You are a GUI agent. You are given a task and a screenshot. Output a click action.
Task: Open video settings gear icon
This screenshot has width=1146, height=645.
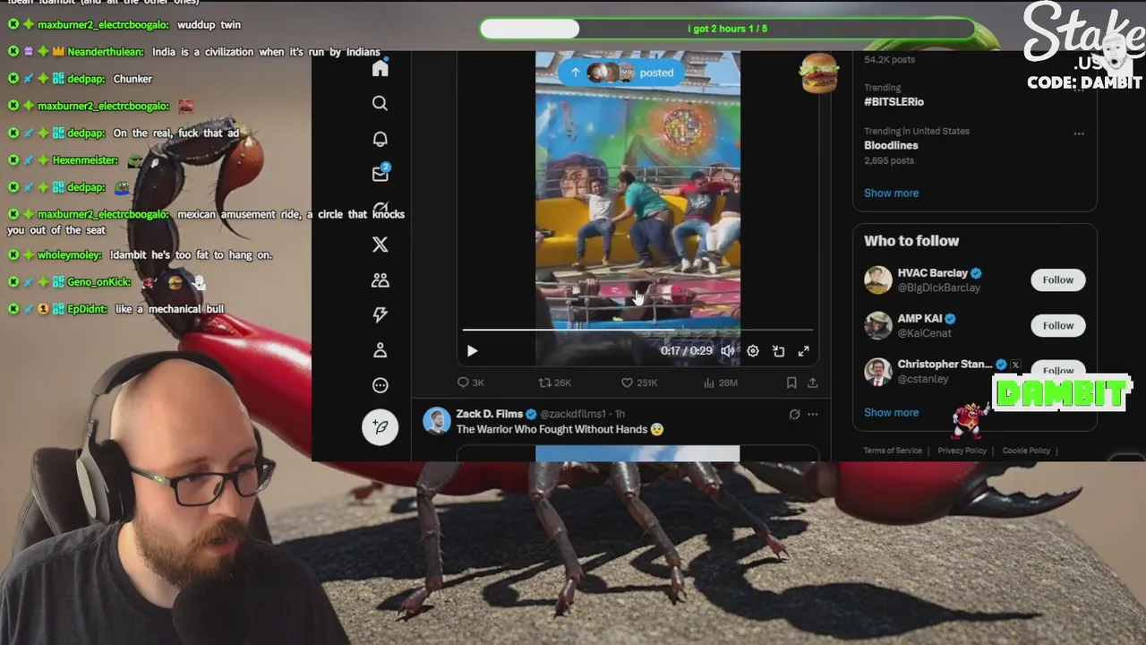pos(753,351)
